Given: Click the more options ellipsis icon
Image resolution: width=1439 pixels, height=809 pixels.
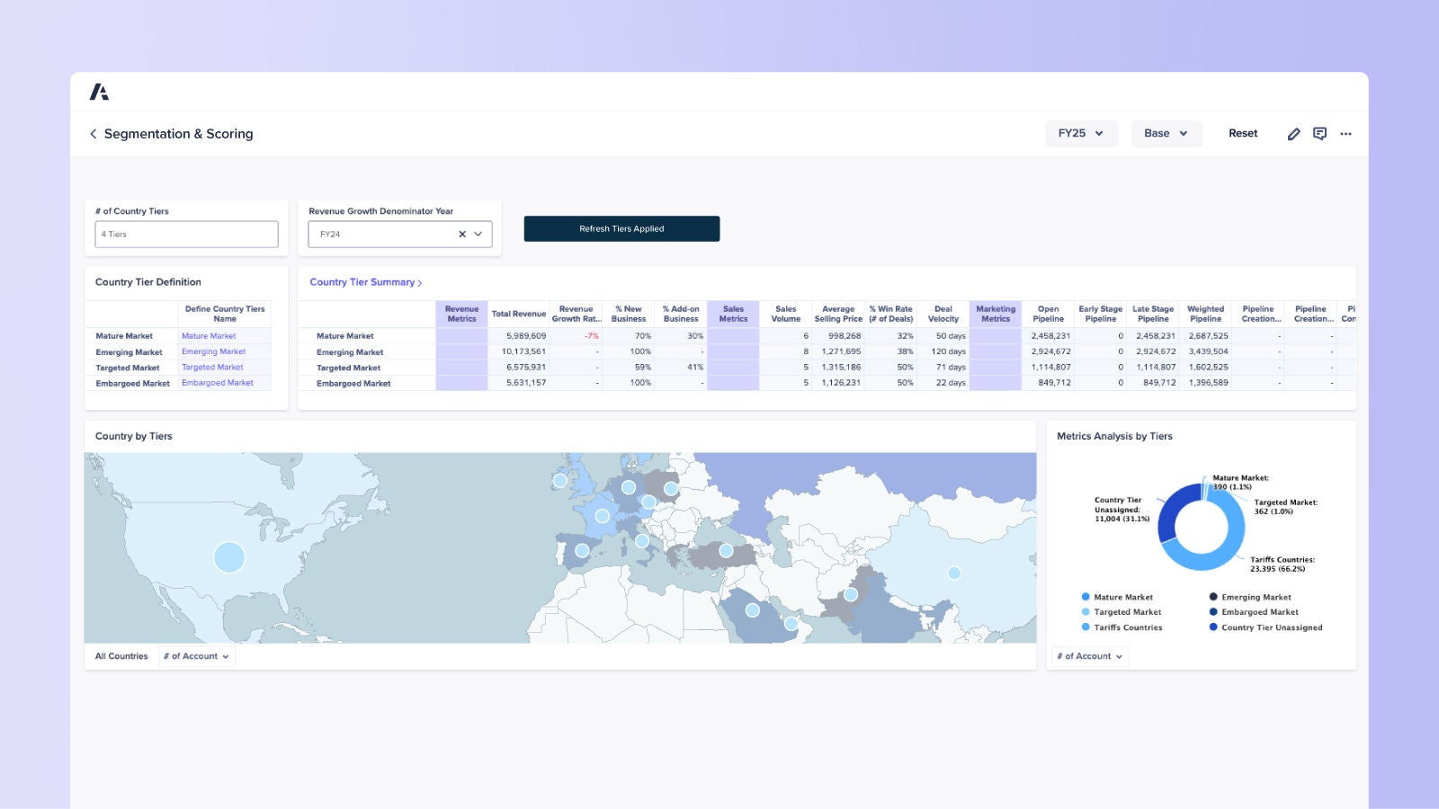Looking at the screenshot, I should [1346, 133].
